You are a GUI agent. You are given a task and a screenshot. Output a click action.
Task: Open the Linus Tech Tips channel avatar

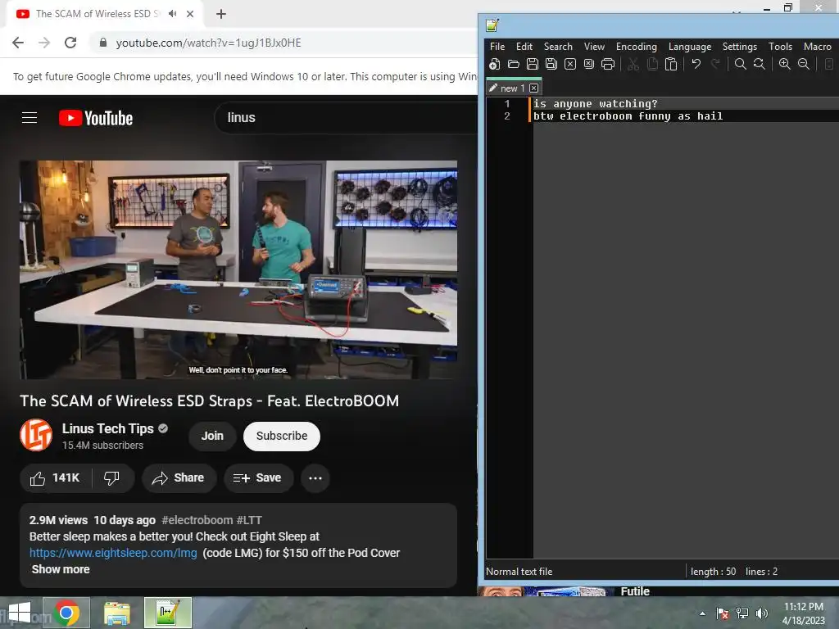click(x=36, y=436)
